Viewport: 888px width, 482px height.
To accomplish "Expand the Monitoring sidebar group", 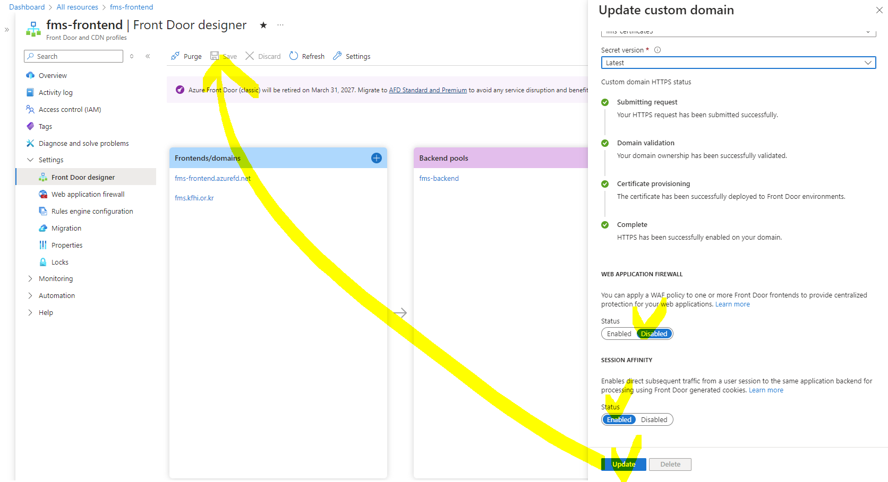I will (30, 279).
